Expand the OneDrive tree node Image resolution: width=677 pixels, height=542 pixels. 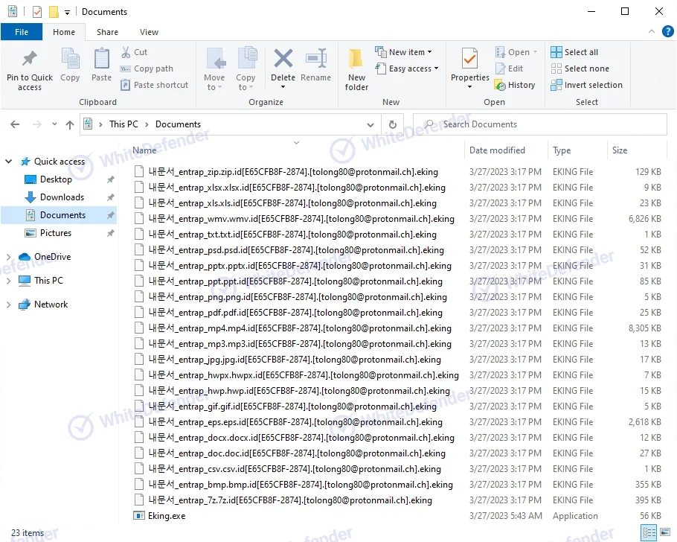[x=8, y=257]
